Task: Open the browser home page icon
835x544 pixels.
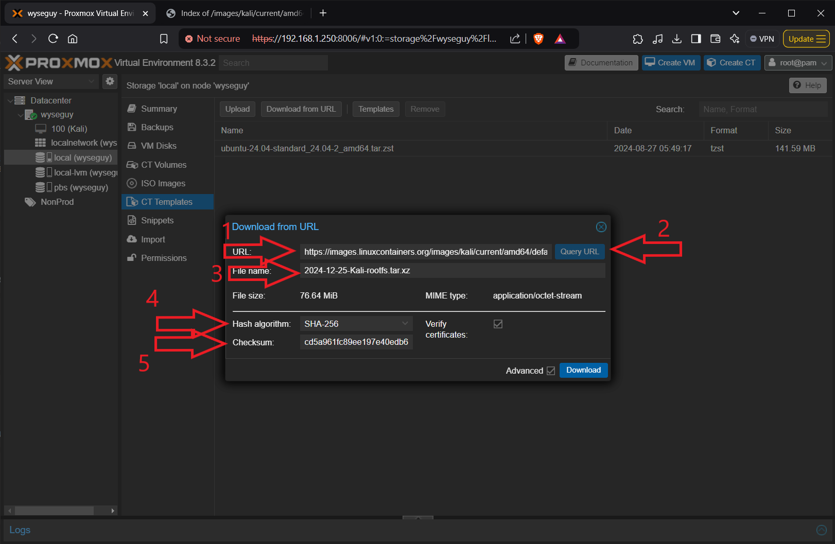Action: [x=73, y=39]
